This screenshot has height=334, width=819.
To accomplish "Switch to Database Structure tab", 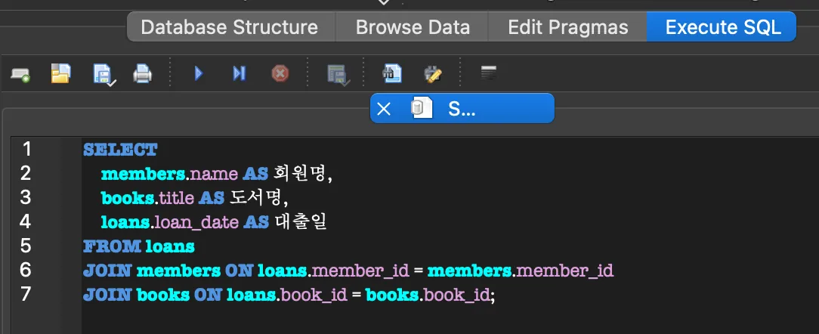I will (230, 26).
